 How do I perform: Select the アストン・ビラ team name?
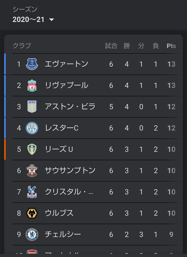coord(70,107)
